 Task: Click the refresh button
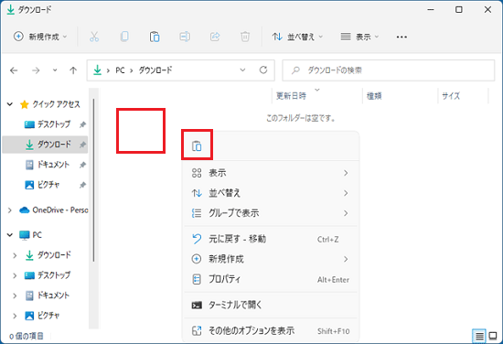(263, 70)
